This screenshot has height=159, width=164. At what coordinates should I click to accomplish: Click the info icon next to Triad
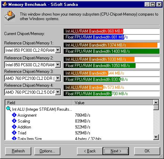pos(14,133)
